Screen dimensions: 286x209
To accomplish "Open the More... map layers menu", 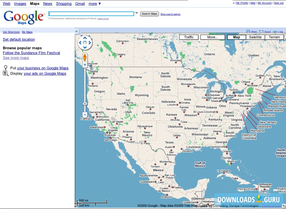I will tap(213, 37).
